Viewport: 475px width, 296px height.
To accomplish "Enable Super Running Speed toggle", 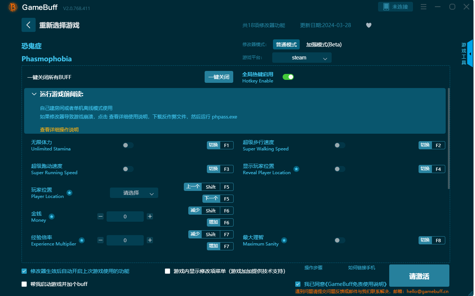I will pyautogui.click(x=128, y=169).
